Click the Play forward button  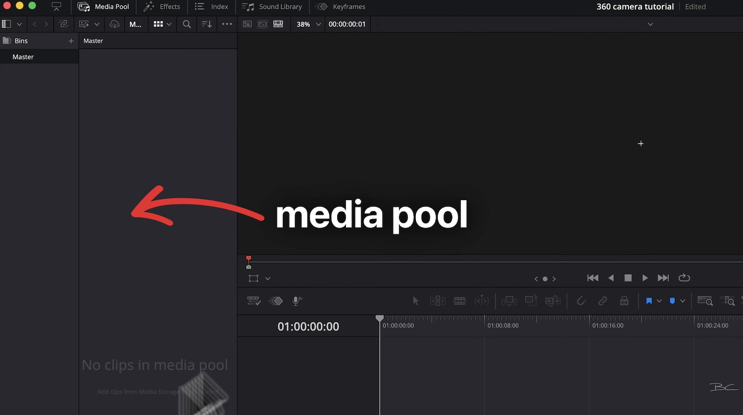click(645, 278)
